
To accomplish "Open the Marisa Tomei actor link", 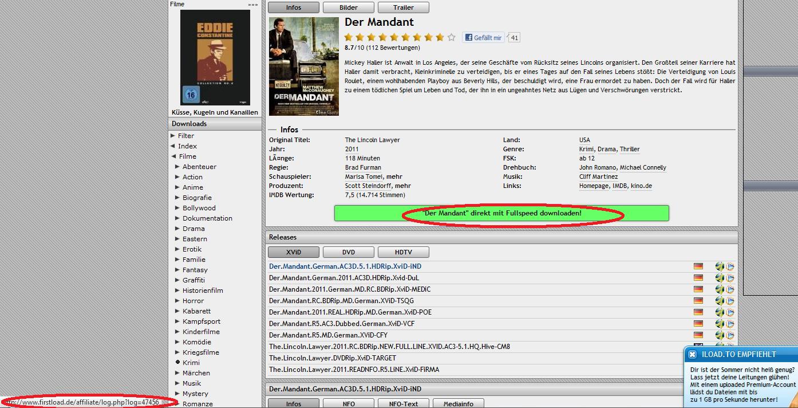I will pos(364,176).
